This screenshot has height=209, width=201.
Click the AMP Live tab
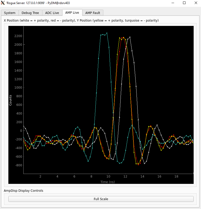tap(72, 12)
